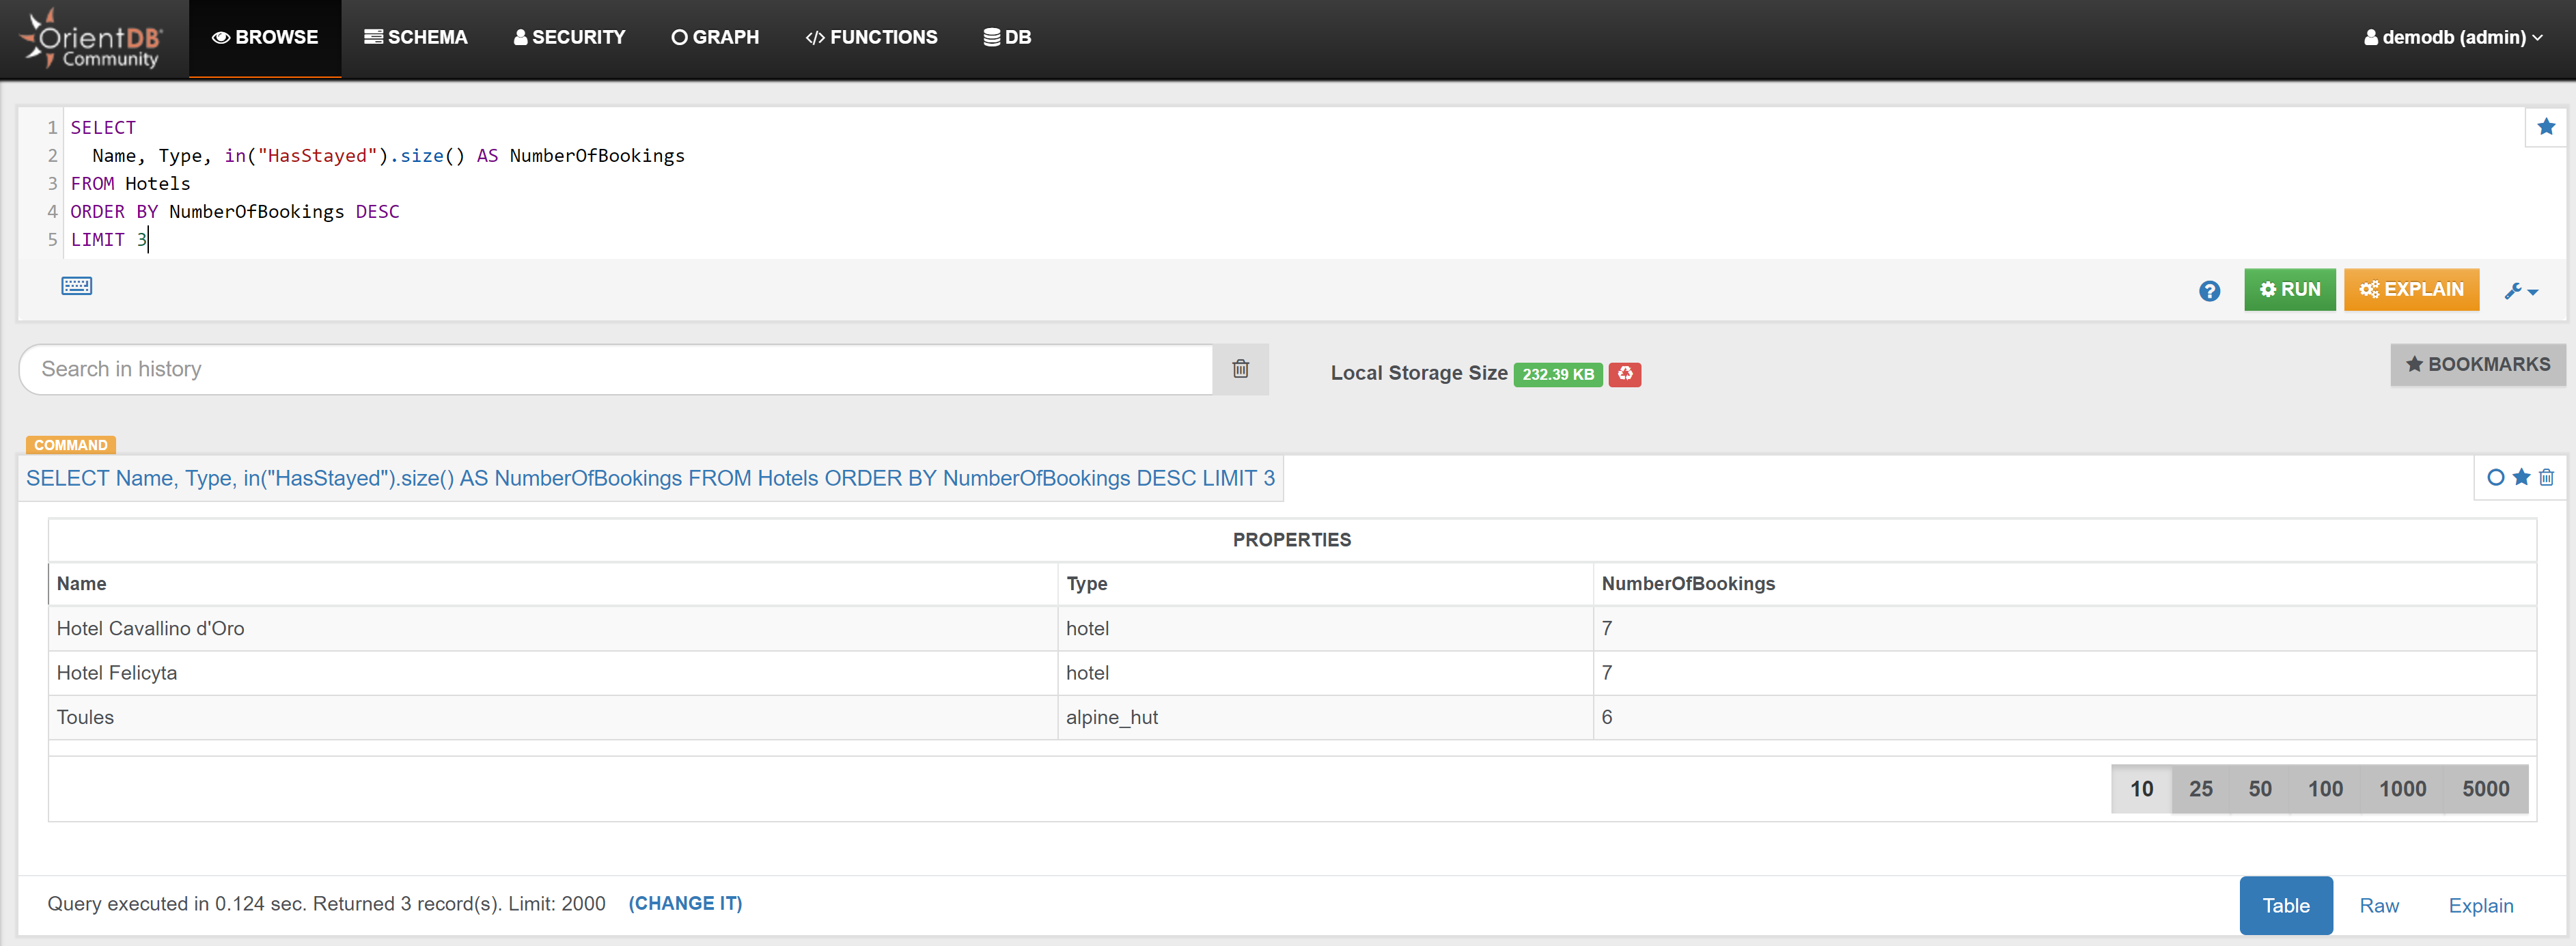Open the query help question mark icon
The height and width of the screenshot is (946, 2576).
[x=2209, y=291]
